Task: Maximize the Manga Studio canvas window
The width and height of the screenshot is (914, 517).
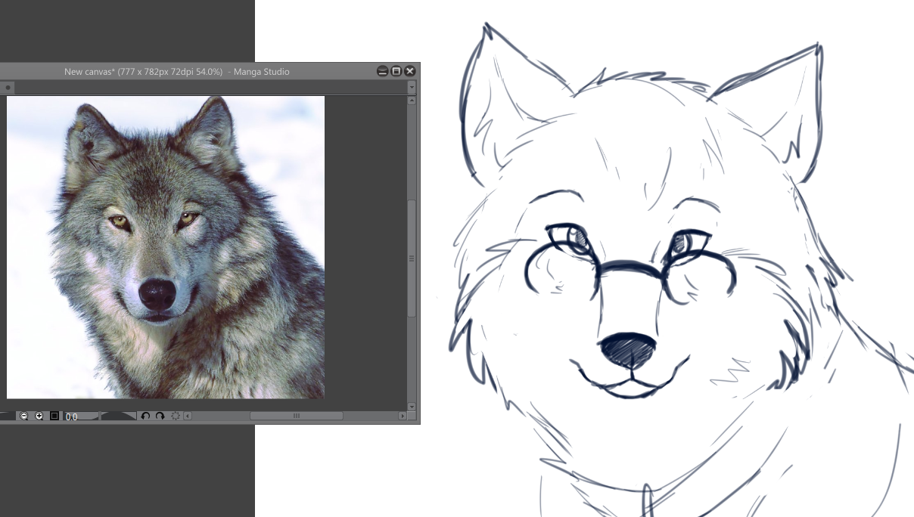Action: [396, 71]
